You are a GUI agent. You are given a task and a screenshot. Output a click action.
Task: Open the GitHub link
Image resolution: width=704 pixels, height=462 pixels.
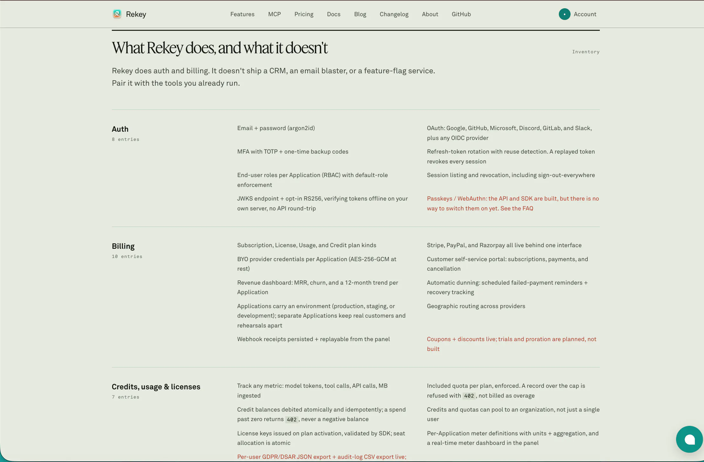[x=461, y=14]
